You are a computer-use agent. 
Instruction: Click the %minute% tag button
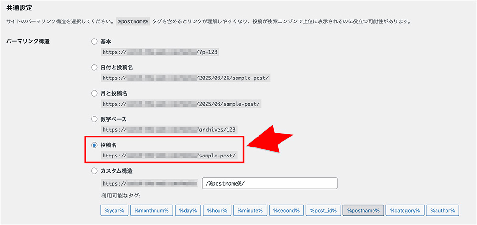tap(250, 210)
